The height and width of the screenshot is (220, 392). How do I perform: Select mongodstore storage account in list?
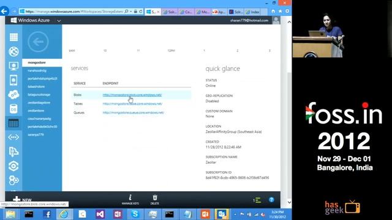coord(42,62)
